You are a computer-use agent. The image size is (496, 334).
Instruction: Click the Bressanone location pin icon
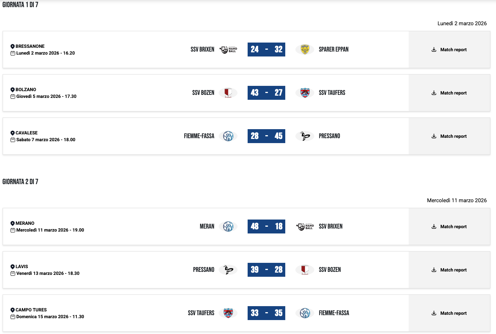point(12,46)
